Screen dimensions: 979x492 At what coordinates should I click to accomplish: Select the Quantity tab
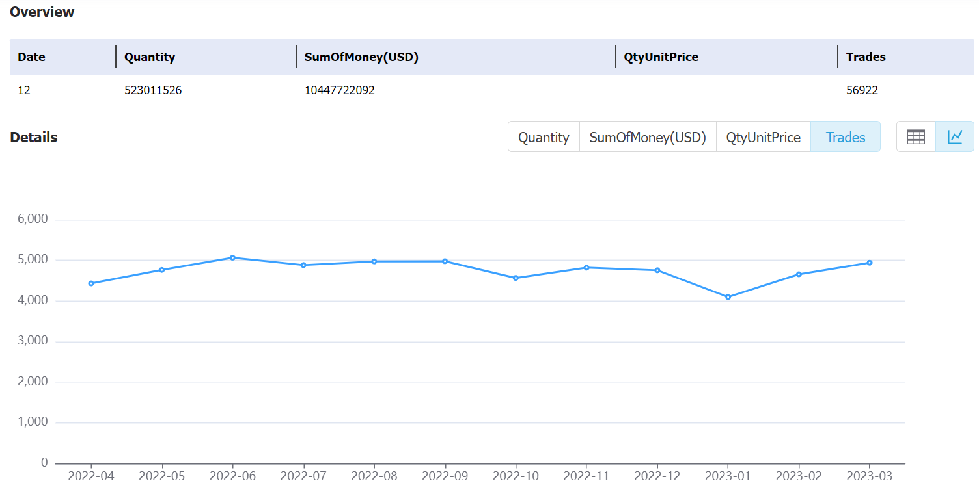click(544, 137)
